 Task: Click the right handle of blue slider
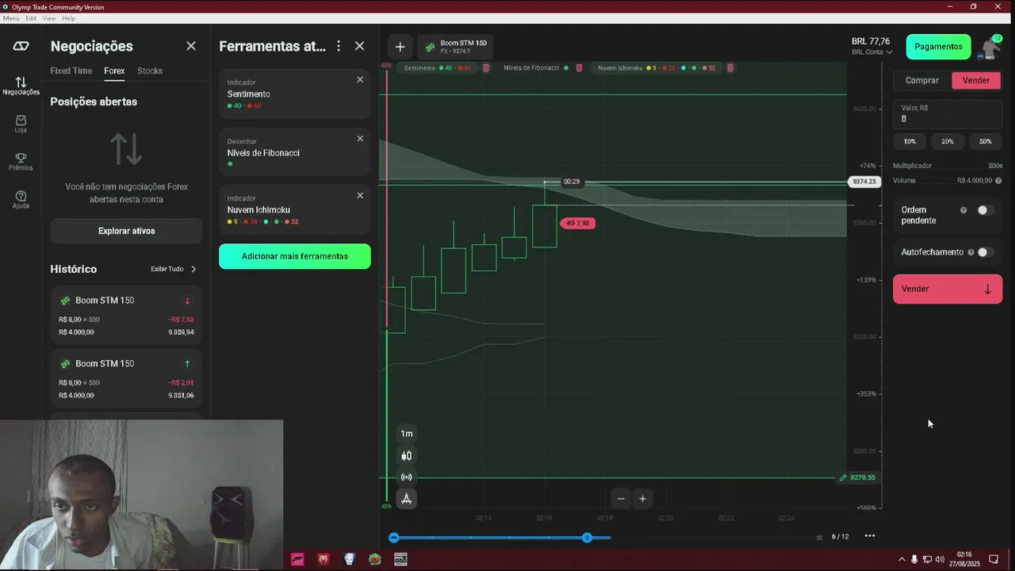point(587,538)
